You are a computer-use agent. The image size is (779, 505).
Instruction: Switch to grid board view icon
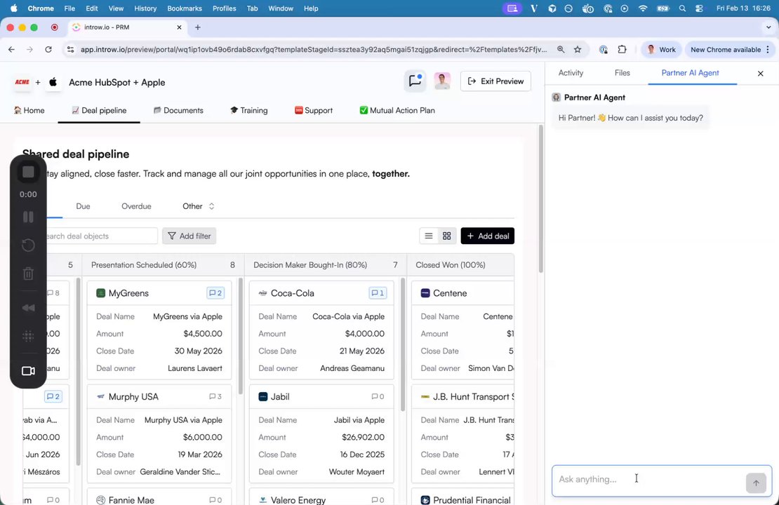click(446, 236)
